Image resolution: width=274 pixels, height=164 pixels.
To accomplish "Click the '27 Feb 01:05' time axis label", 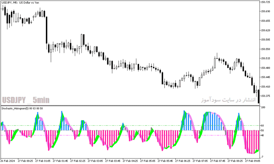I will click(x=43, y=161).
